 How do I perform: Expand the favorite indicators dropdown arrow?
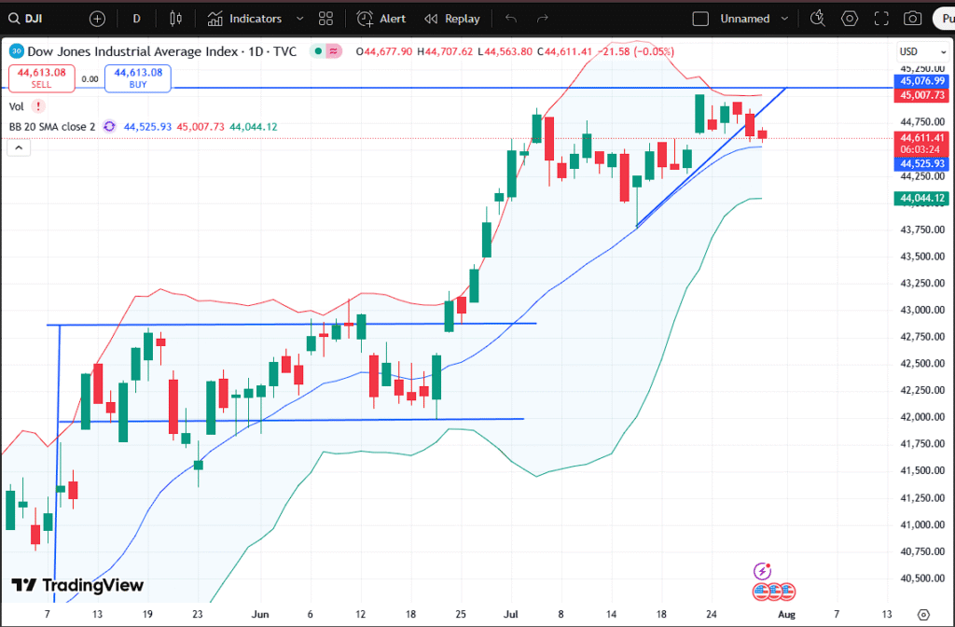pyautogui.click(x=299, y=19)
